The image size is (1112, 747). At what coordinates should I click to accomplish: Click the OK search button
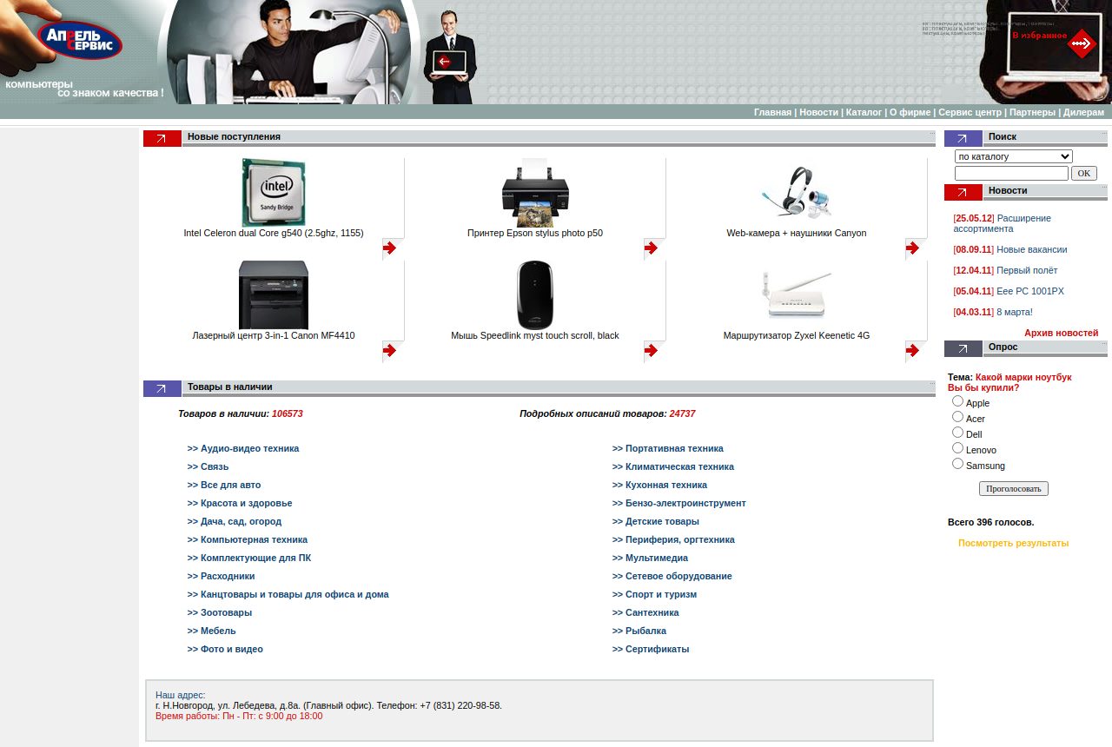pos(1084,173)
